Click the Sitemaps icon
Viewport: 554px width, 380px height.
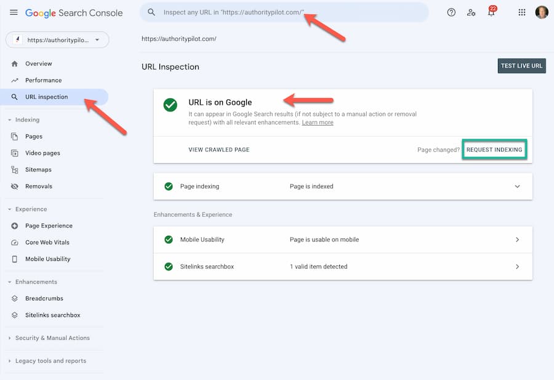[x=15, y=169]
